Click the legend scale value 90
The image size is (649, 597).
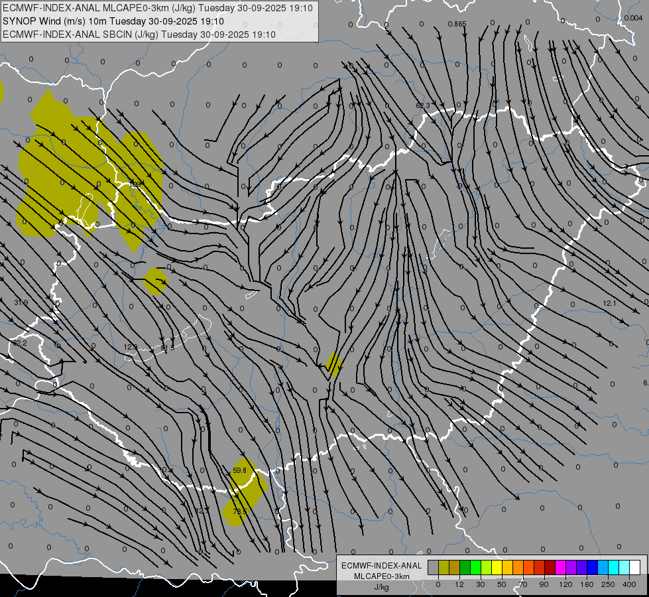(x=544, y=584)
